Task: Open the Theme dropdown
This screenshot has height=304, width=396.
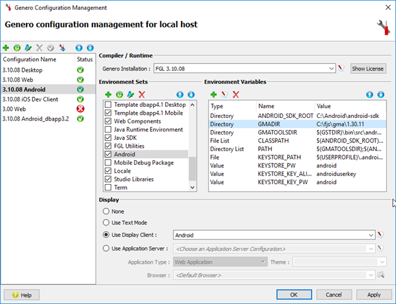Action: coord(382,262)
